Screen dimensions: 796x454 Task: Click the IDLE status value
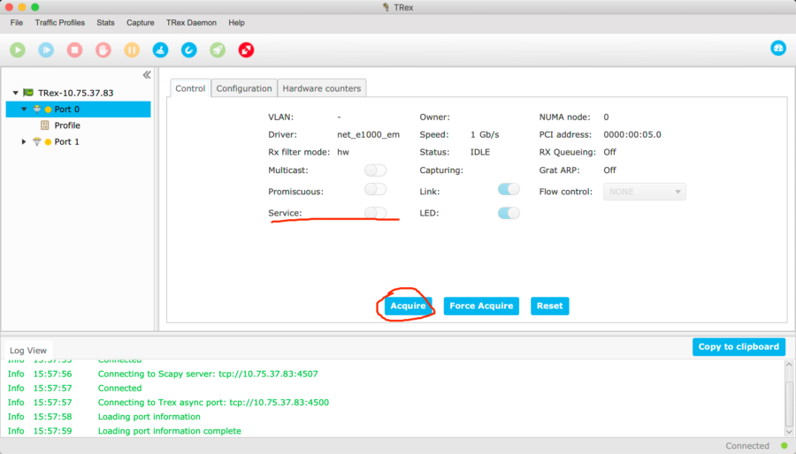[479, 152]
